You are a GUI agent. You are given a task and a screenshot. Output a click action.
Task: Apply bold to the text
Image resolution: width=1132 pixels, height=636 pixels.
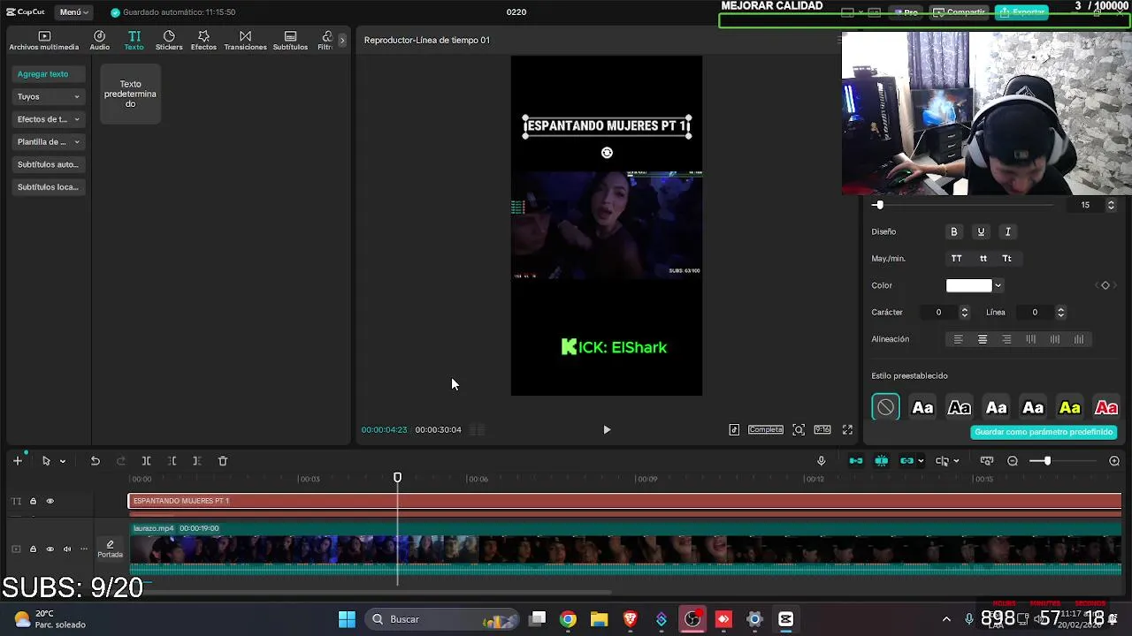click(954, 231)
